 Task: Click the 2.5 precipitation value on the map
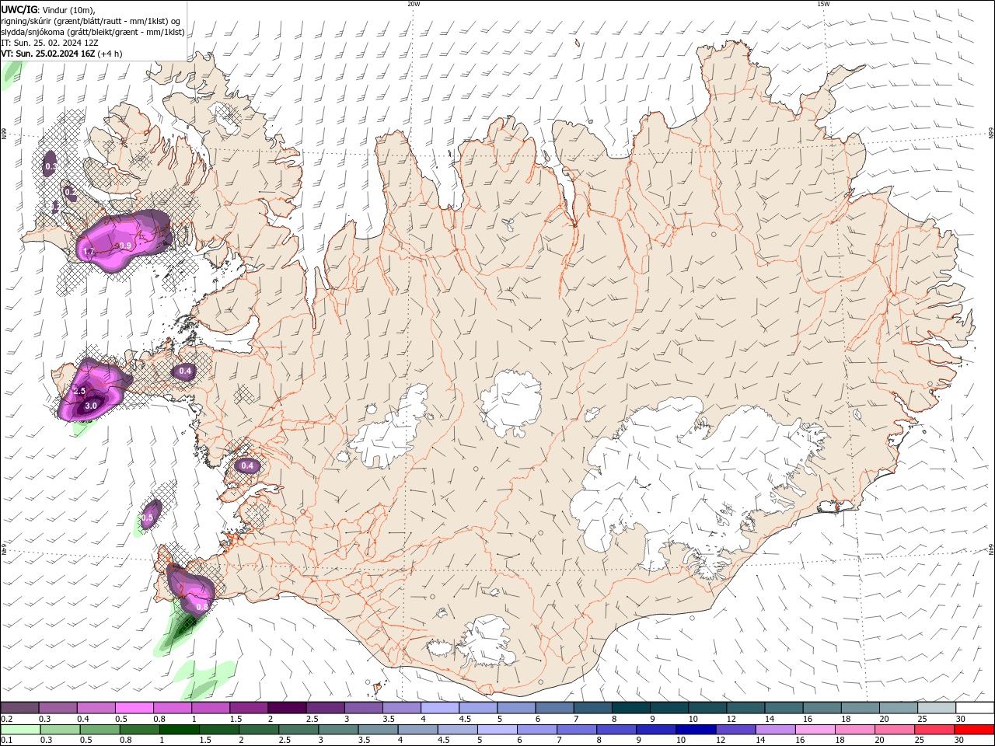pos(79,391)
